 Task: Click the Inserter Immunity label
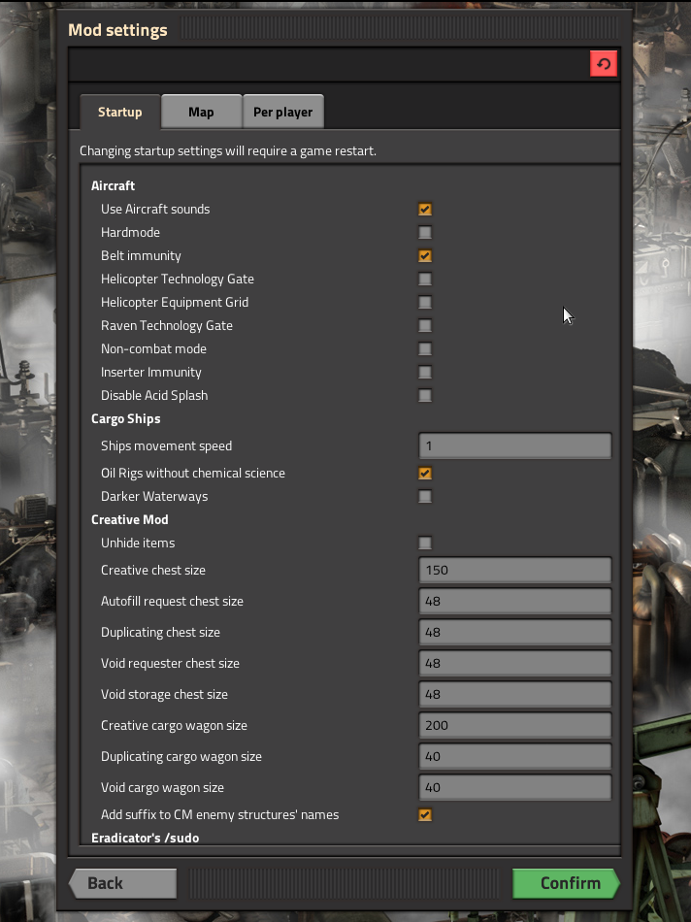coord(151,373)
